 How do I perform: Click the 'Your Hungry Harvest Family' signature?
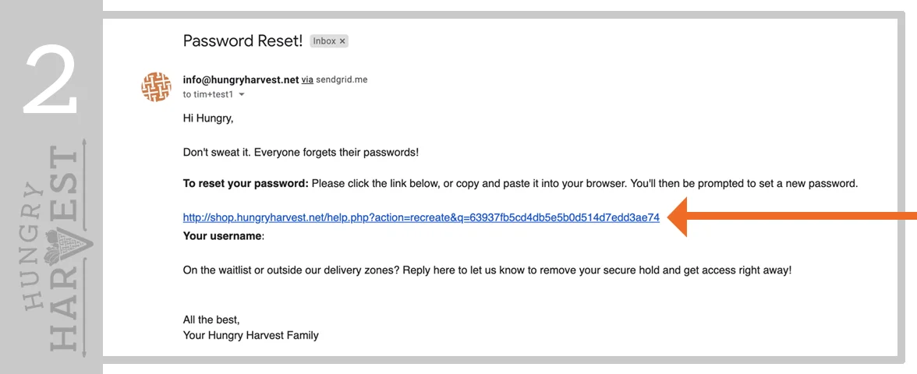tap(251, 335)
